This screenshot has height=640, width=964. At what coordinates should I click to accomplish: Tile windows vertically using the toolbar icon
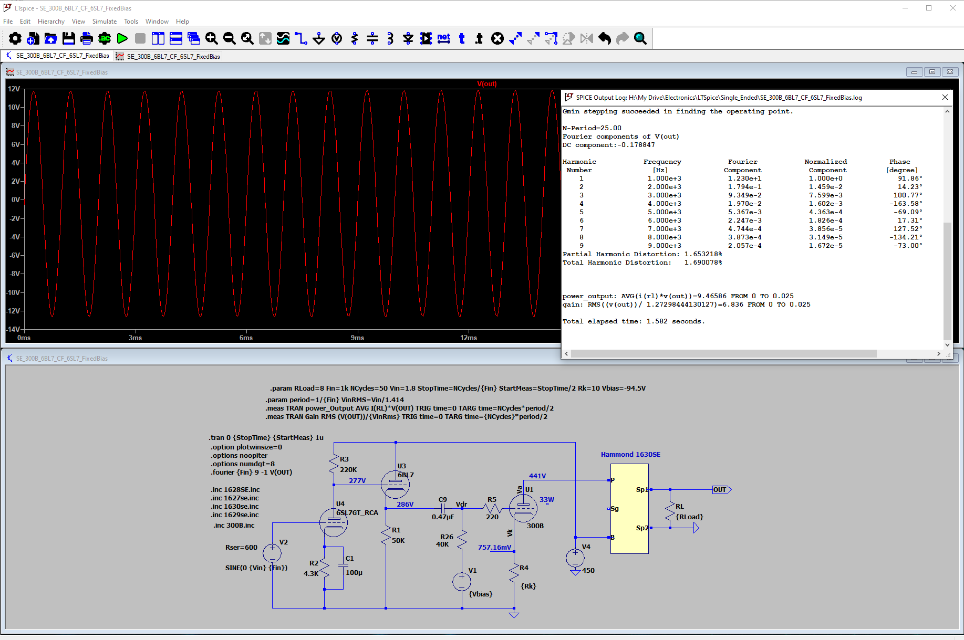158,38
